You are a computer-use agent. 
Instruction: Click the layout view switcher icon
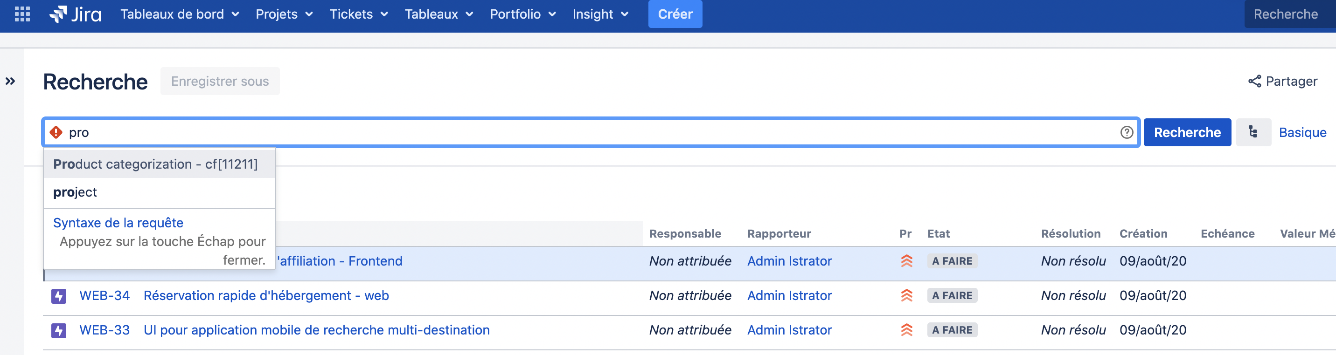1252,133
